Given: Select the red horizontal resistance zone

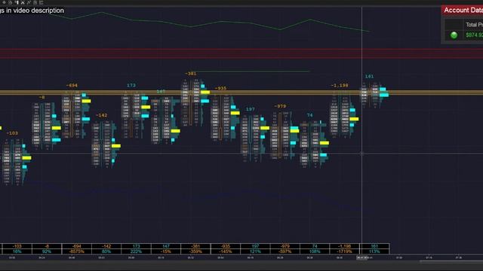Looking at the screenshot, I should (241, 53).
